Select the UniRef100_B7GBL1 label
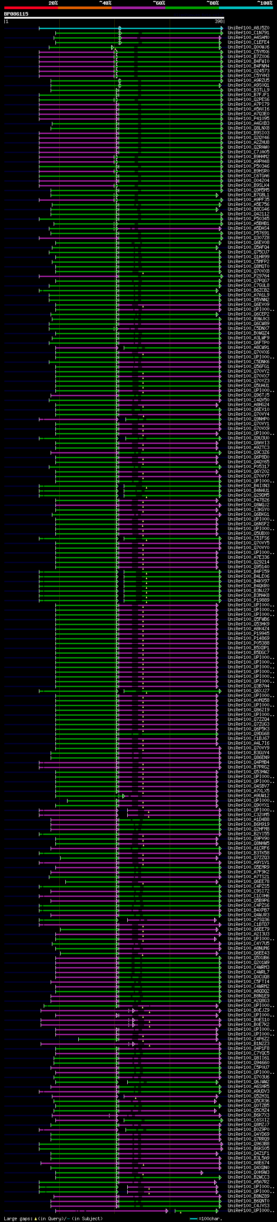Viewport: 277px width, 1222px height. coord(248,195)
